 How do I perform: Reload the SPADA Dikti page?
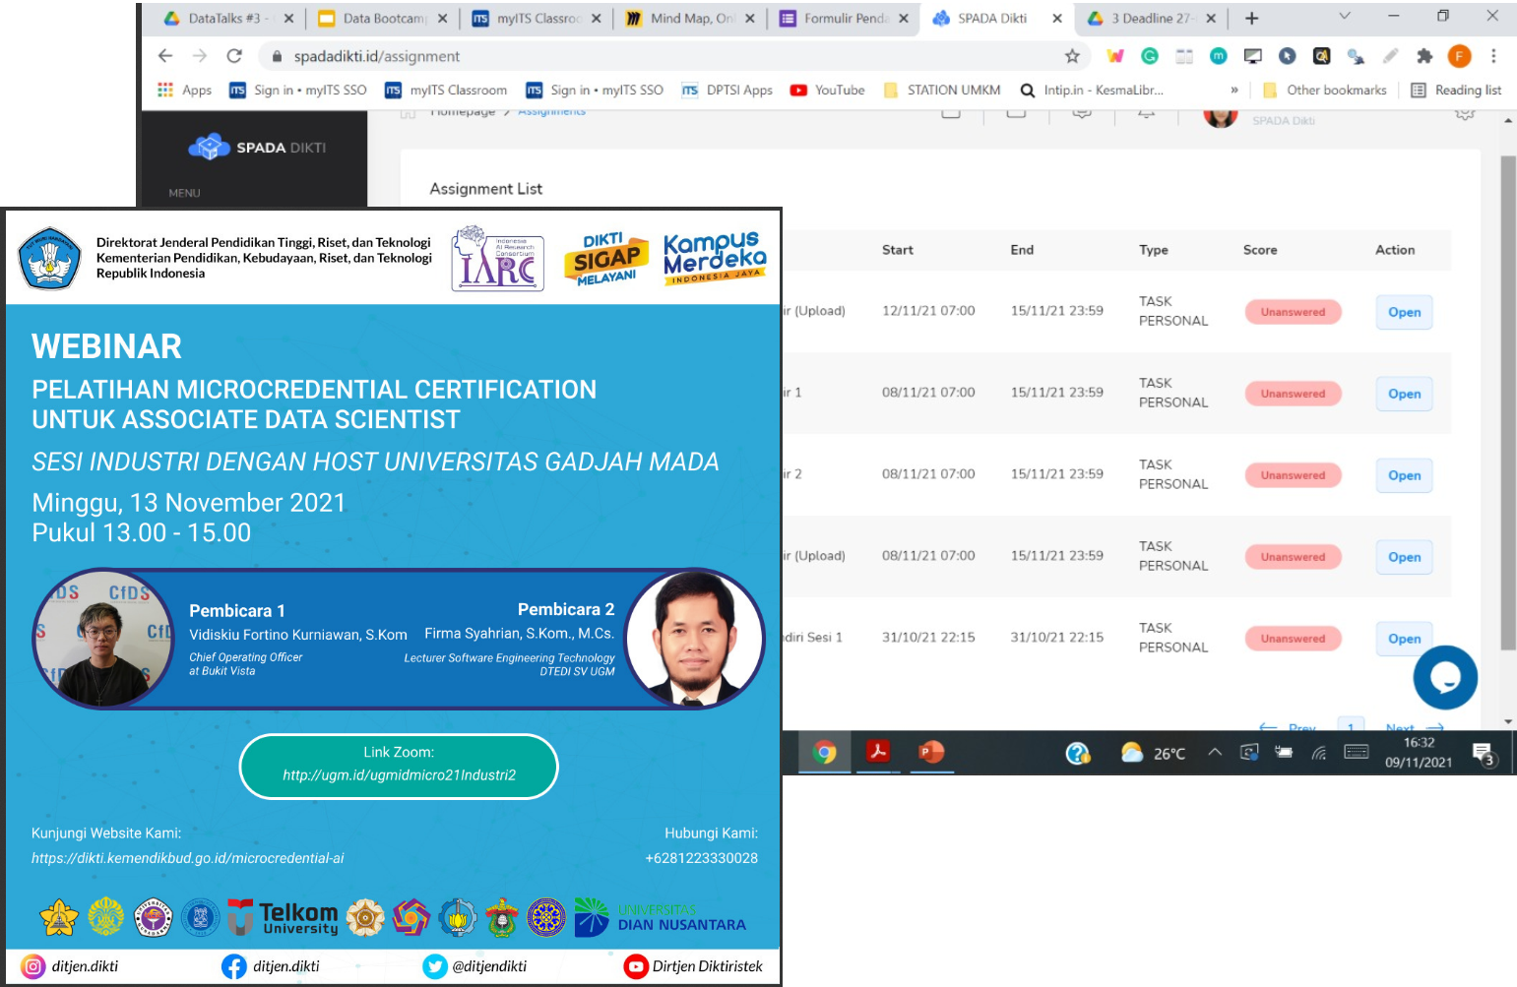point(234,56)
